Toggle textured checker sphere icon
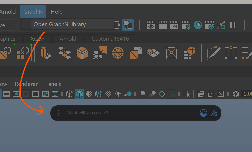Image resolution: width=252 pixels, height=152 pixels. point(108,94)
